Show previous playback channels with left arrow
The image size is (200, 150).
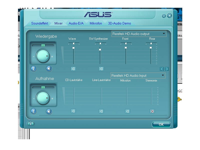coord(162,69)
